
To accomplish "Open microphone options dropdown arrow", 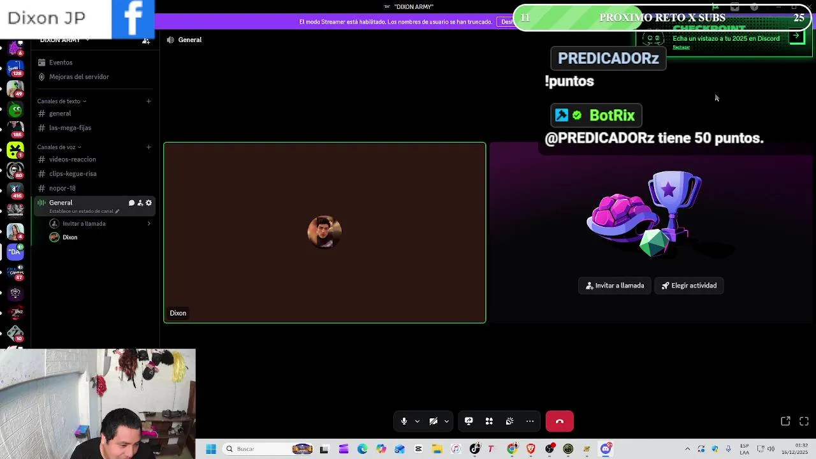I will click(417, 421).
